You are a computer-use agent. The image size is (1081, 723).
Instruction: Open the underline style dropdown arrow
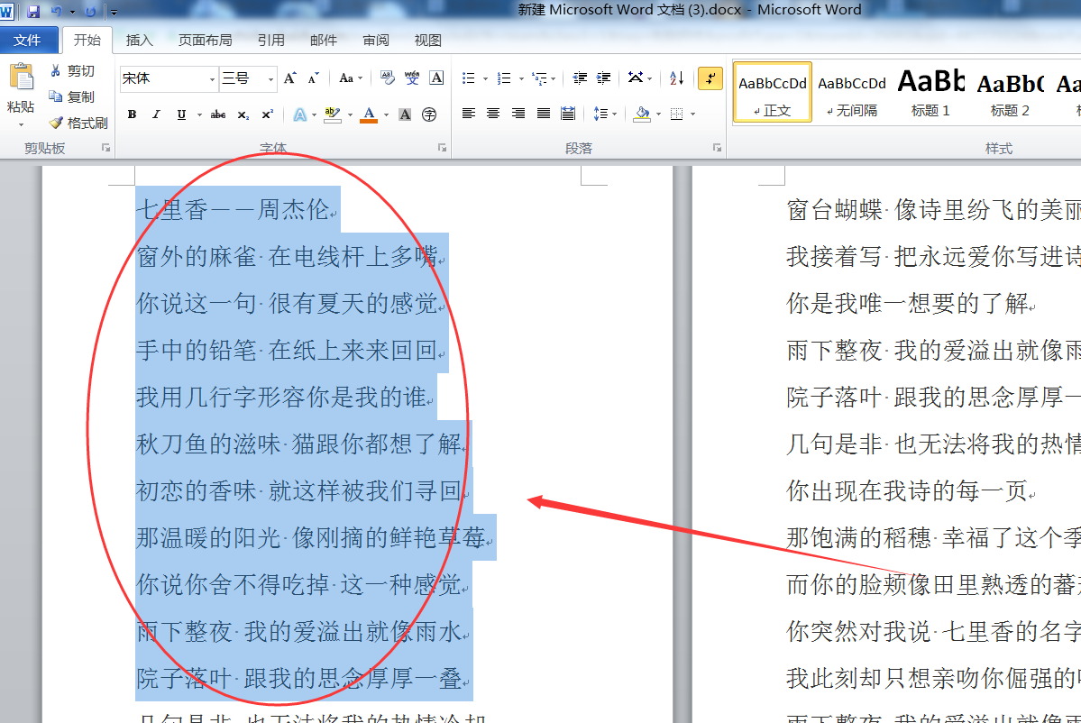point(199,114)
